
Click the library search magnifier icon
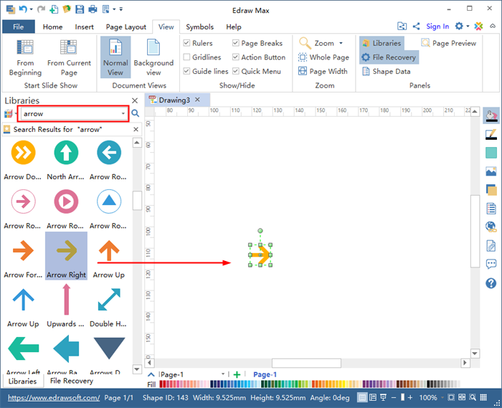[x=136, y=113]
